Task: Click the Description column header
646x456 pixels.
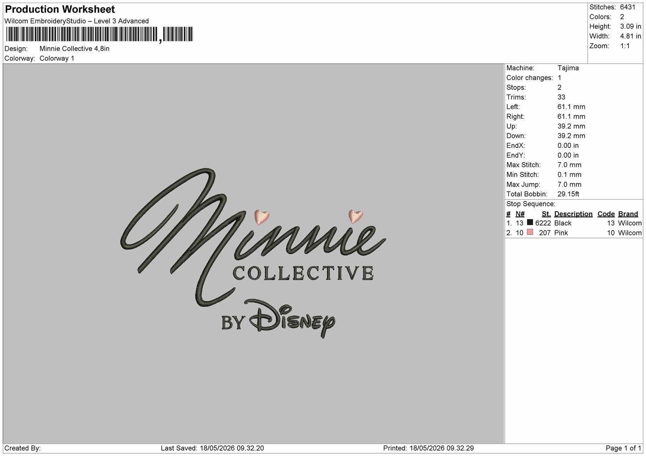Action: coord(573,214)
